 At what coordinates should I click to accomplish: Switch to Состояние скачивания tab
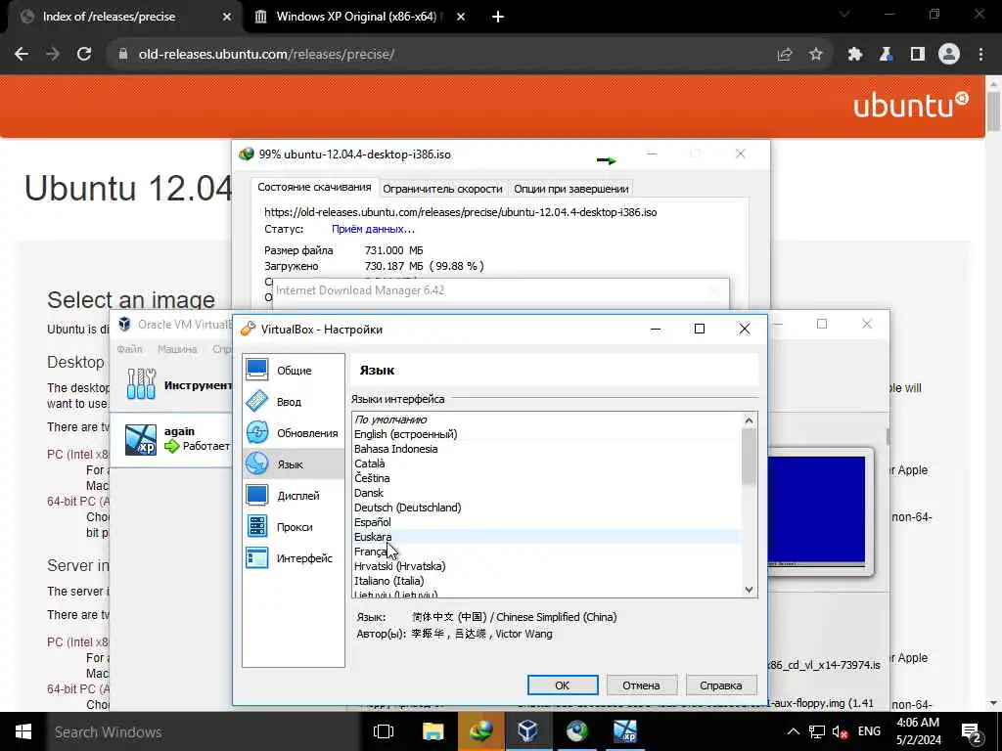(x=314, y=187)
